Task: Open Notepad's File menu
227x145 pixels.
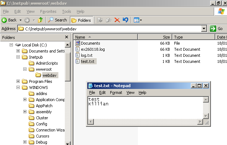Action: coord(92,92)
